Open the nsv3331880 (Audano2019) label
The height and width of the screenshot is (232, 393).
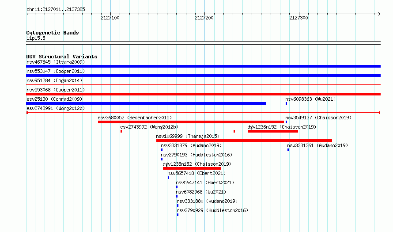(207, 201)
